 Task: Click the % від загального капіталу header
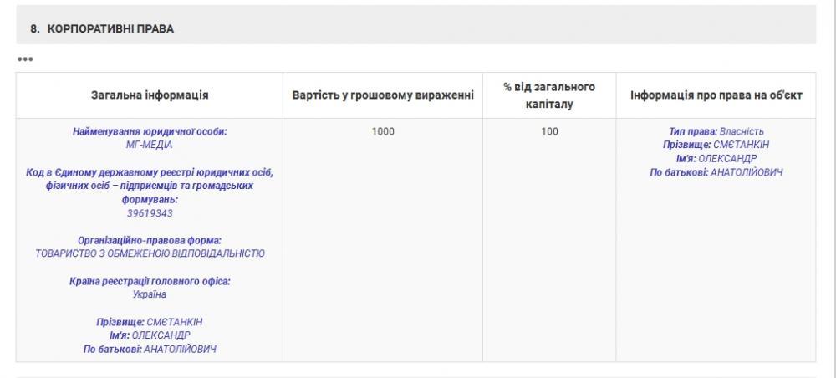549,95
